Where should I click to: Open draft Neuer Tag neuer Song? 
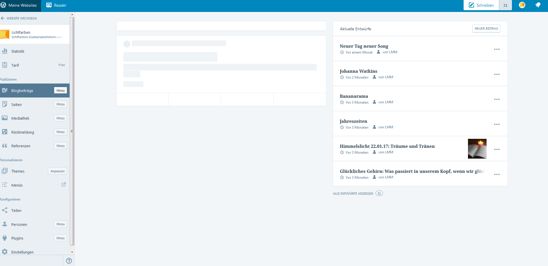click(364, 46)
